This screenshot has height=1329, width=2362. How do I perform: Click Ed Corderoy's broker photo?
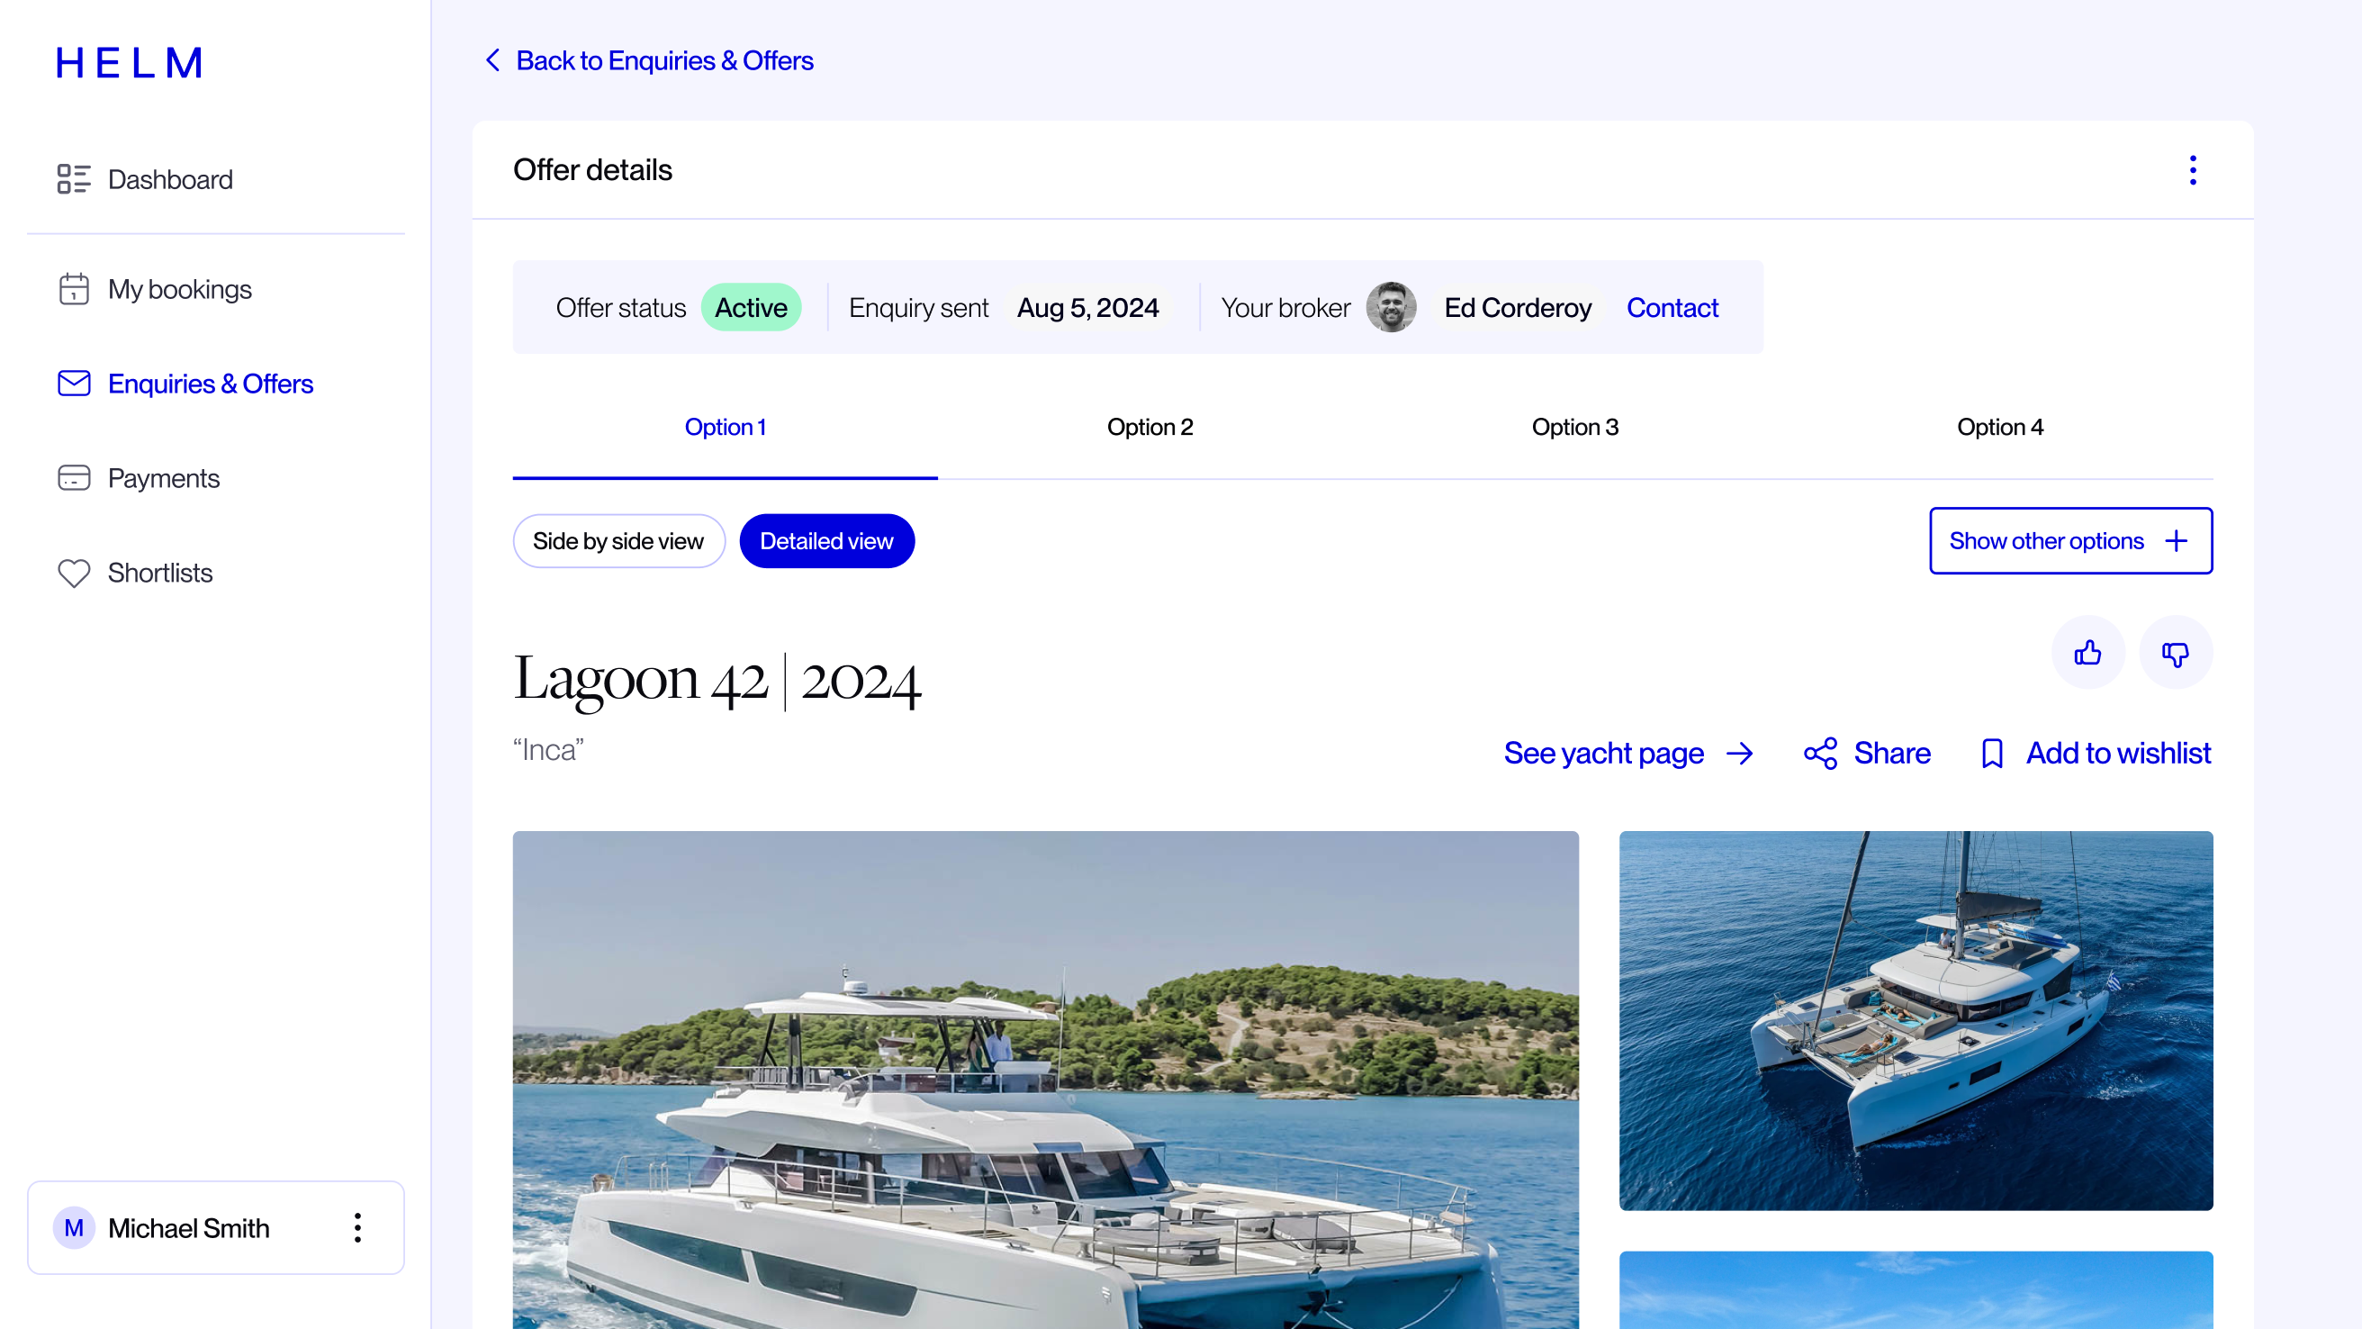tap(1391, 307)
